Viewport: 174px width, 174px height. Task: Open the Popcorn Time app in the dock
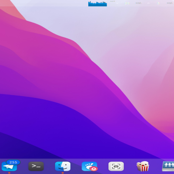click(143, 166)
